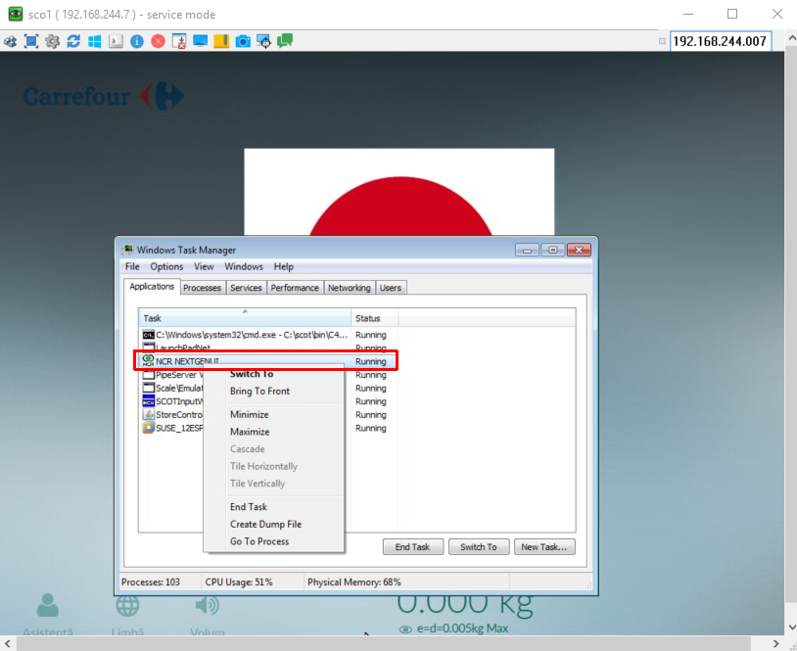The image size is (797, 651).
Task: Click the blue information icon
Action: [137, 41]
